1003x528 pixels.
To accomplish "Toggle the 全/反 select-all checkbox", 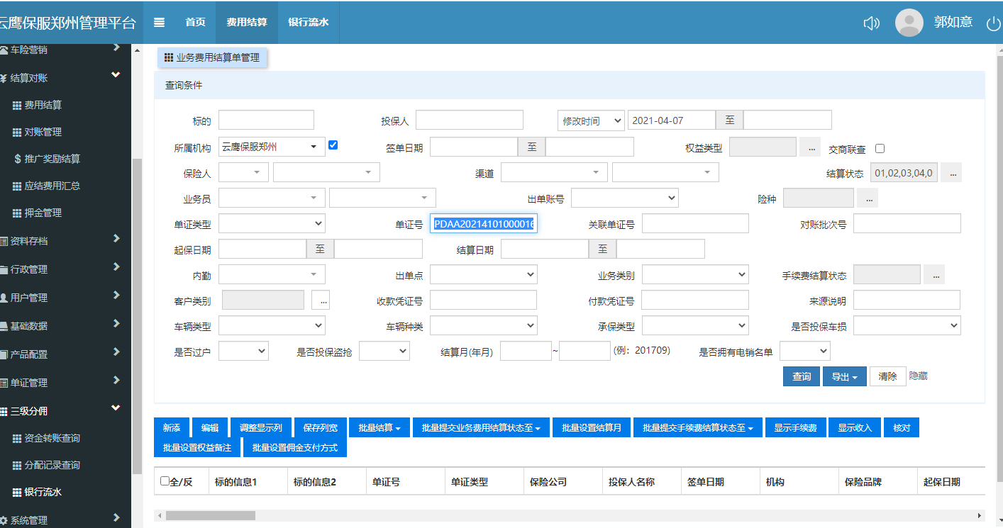I will point(165,481).
